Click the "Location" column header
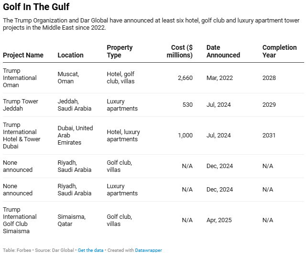 pyautogui.click(x=70, y=55)
